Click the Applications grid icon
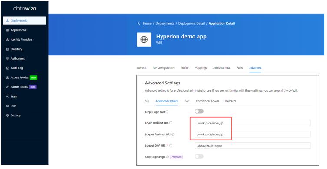 pos(7,30)
